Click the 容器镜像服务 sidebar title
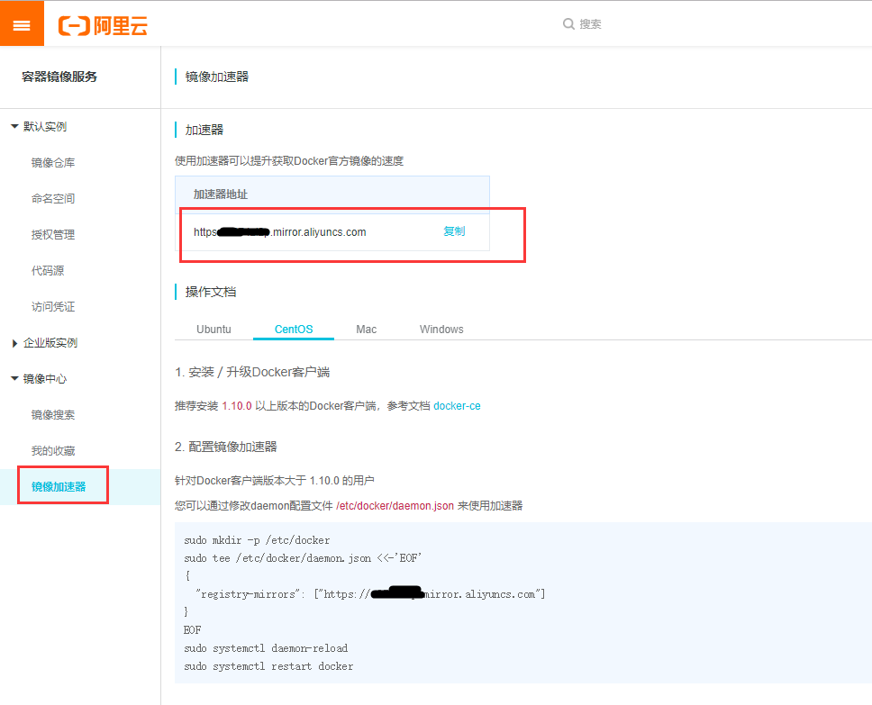872x705 pixels. click(x=59, y=77)
